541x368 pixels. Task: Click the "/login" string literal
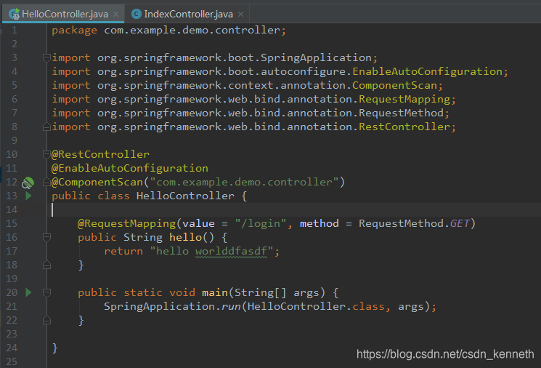click(261, 223)
